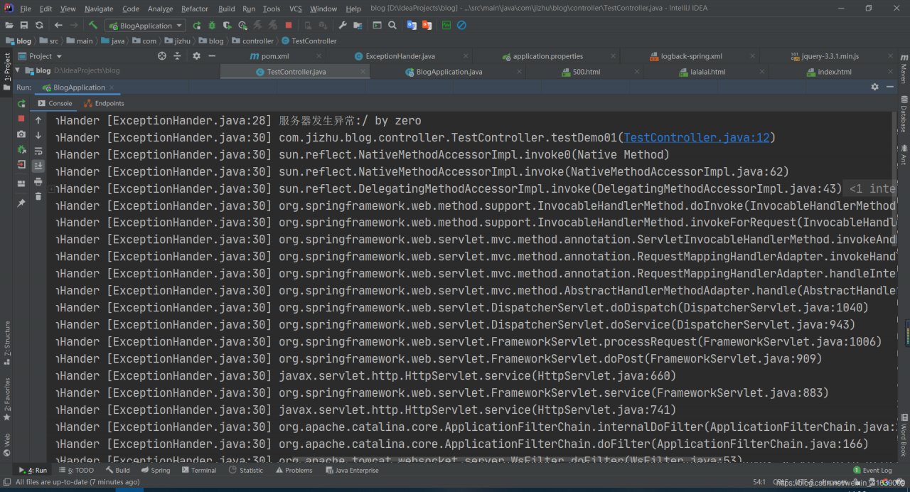
Task: Open the File menu
Action: (26, 9)
